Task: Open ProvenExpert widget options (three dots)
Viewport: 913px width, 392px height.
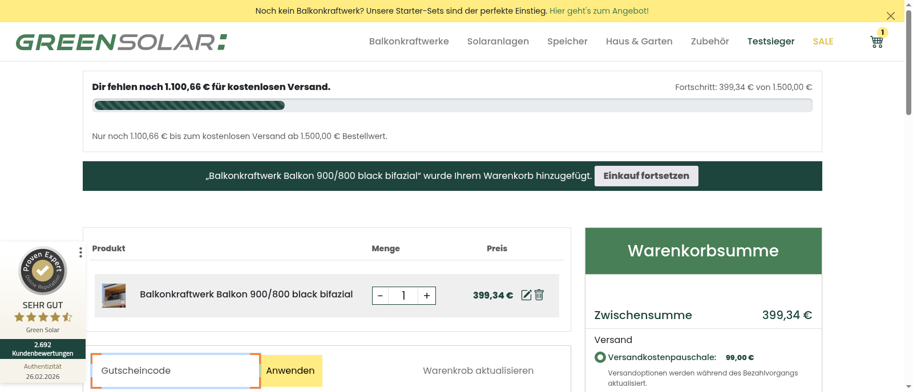Action: tap(80, 252)
